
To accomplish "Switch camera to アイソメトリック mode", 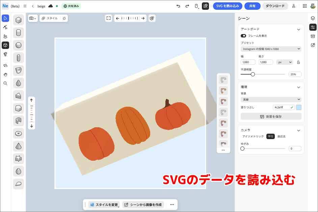I will pos(253,136).
